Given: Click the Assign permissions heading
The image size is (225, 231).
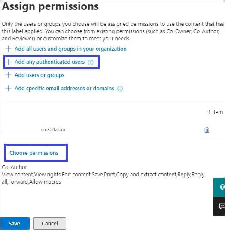Looking at the screenshot, I should 50,6.
